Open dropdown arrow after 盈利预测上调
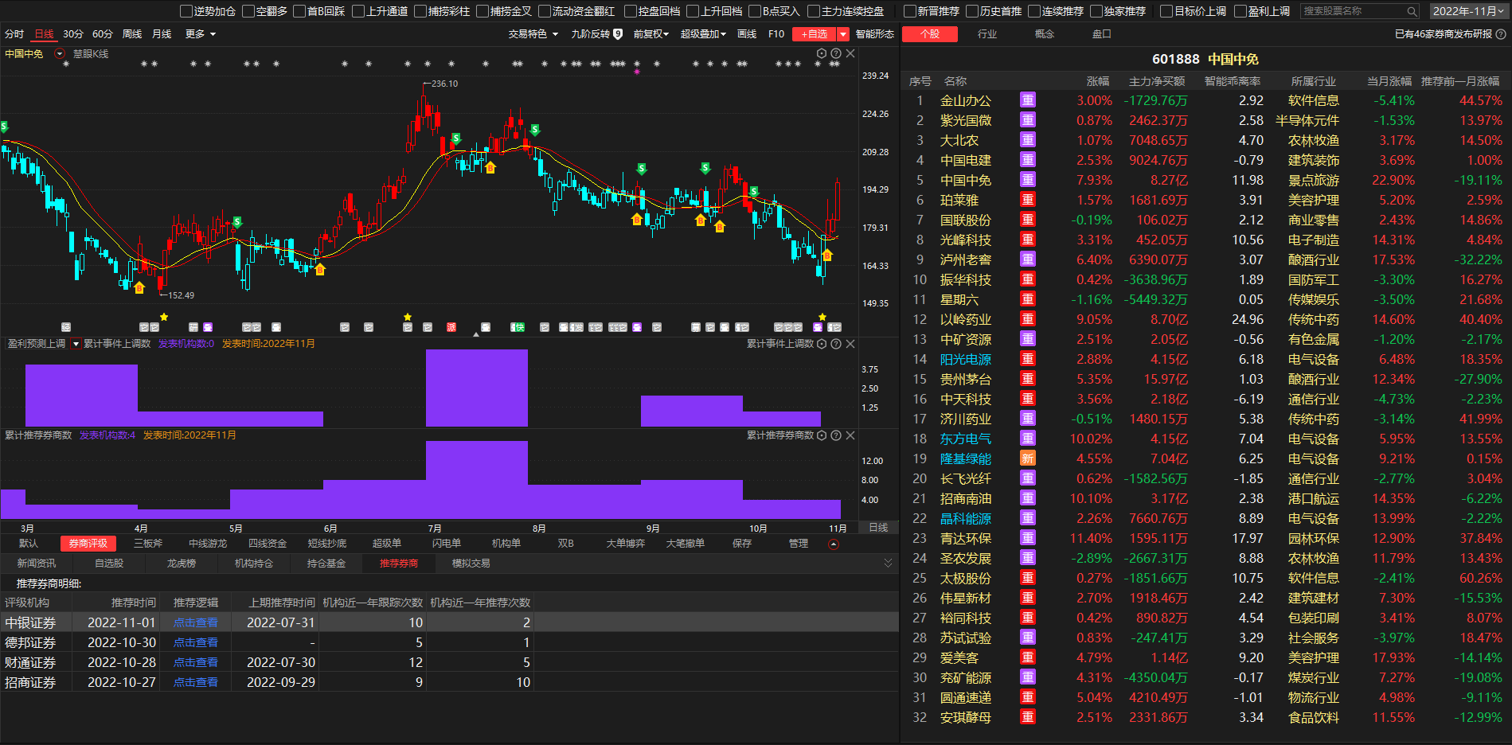This screenshot has width=1512, height=745. (x=76, y=344)
